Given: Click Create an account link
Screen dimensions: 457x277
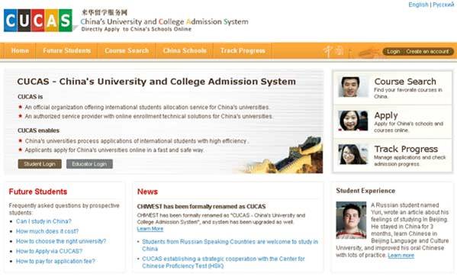Looking at the screenshot, I should click(x=427, y=52).
